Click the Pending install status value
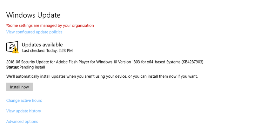The image size is (254, 132). [32, 67]
